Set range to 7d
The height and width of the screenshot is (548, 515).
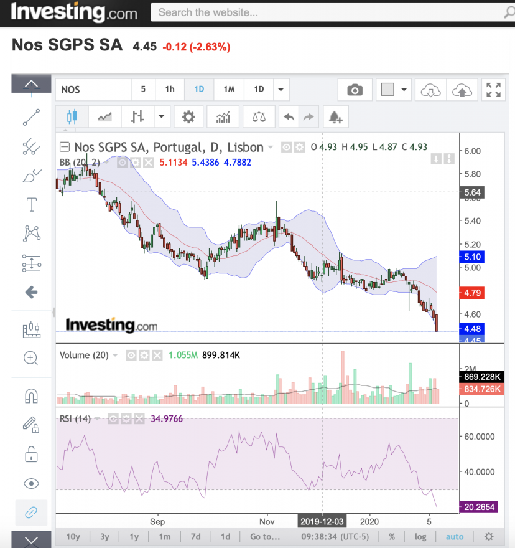(195, 536)
